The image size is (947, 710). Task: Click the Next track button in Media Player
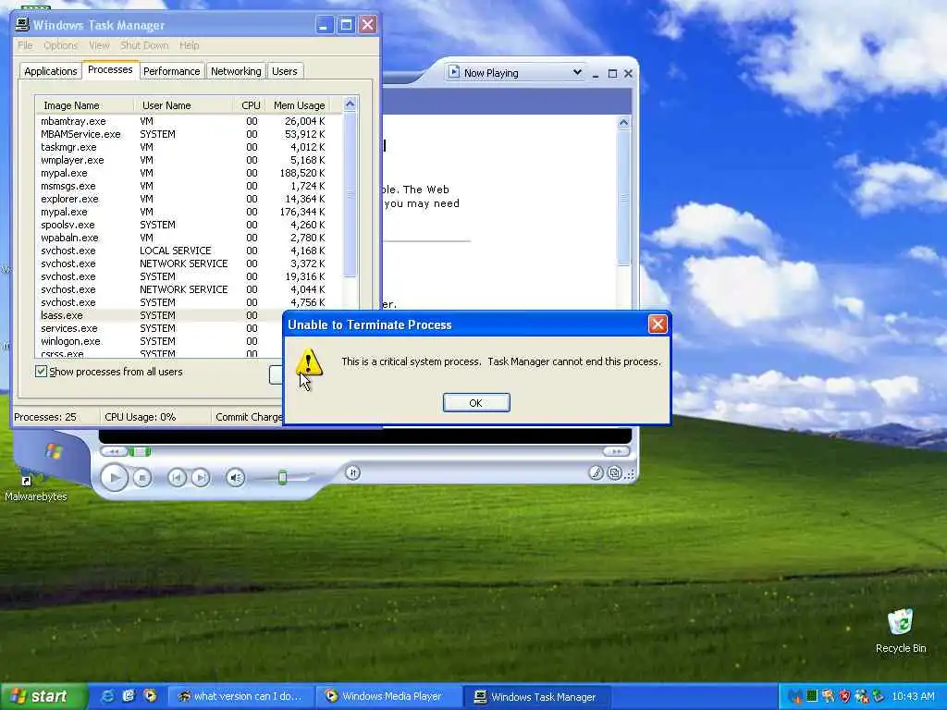(201, 478)
